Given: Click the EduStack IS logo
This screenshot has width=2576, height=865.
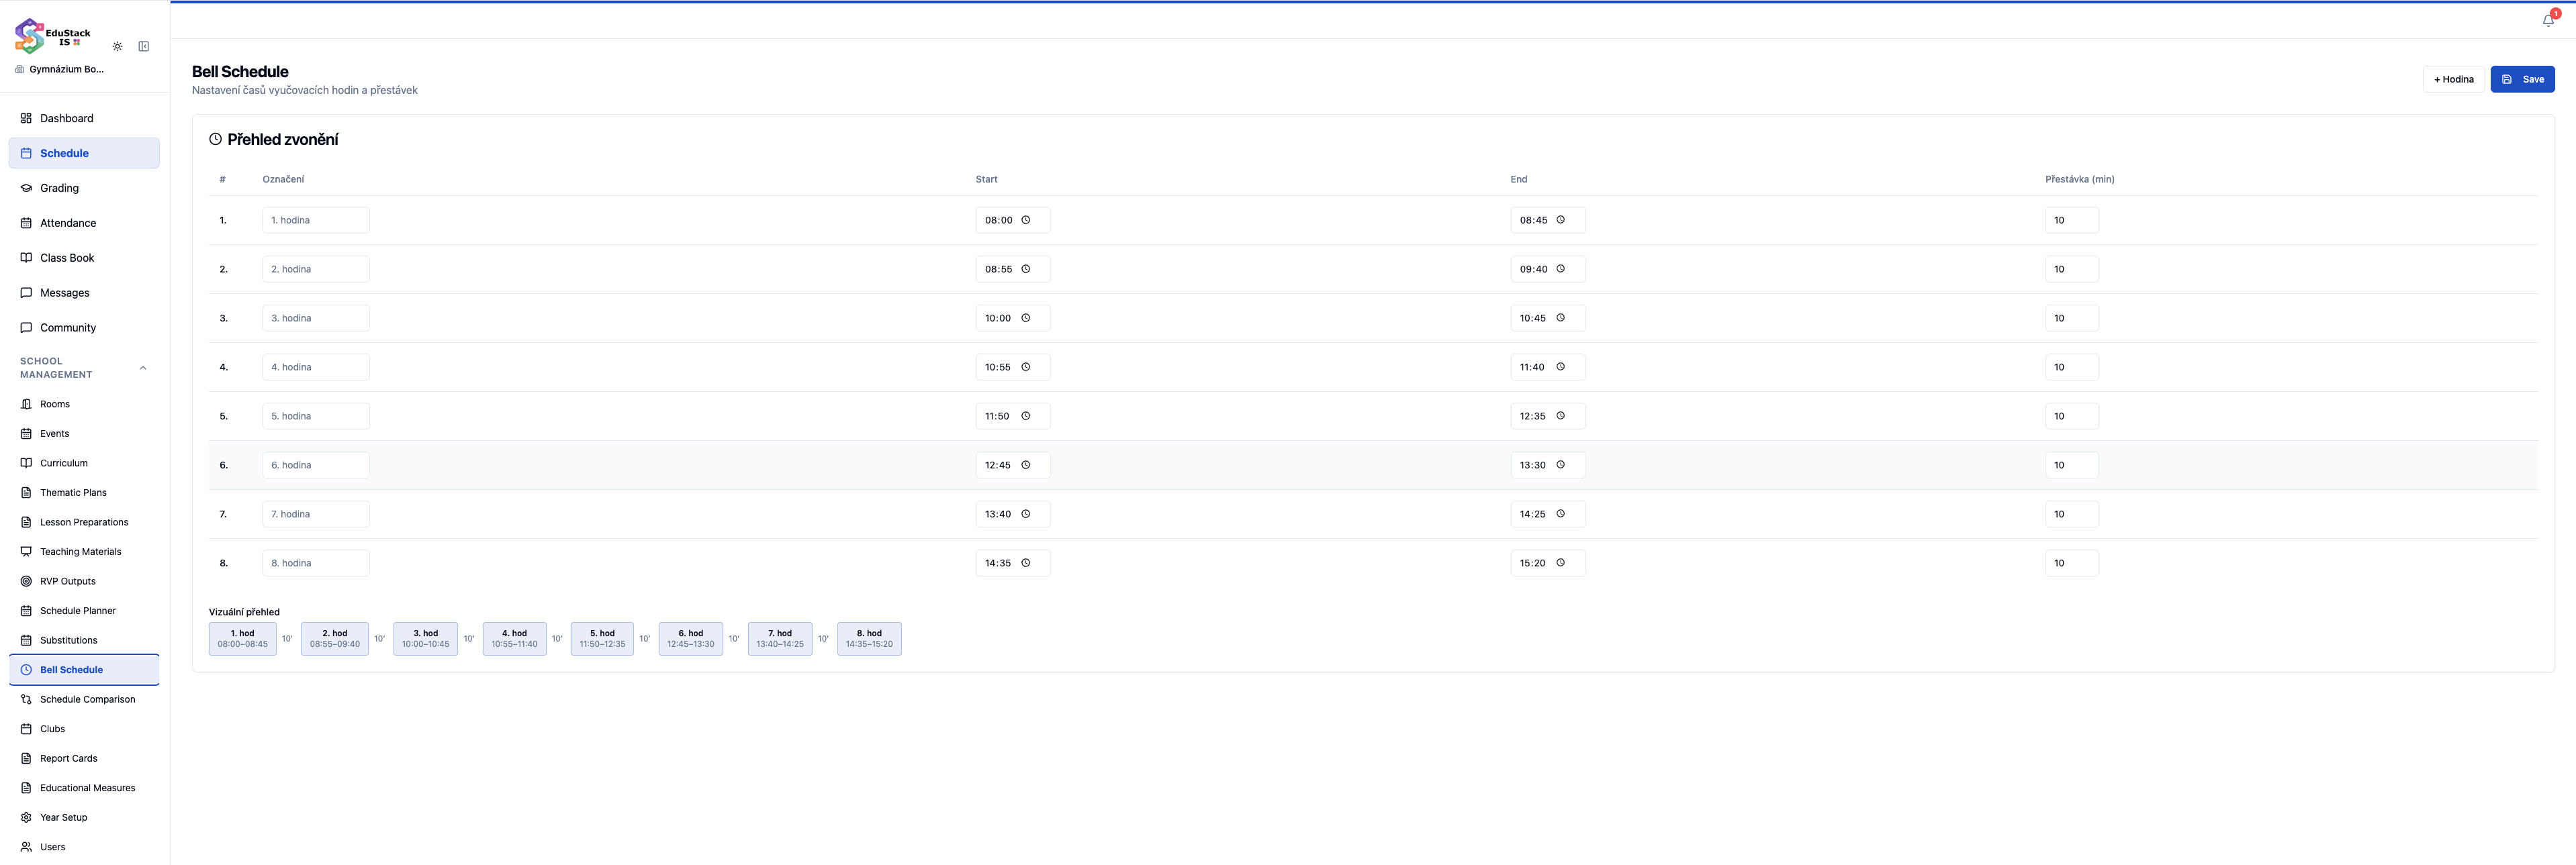Looking at the screenshot, I should pyautogui.click(x=53, y=36).
